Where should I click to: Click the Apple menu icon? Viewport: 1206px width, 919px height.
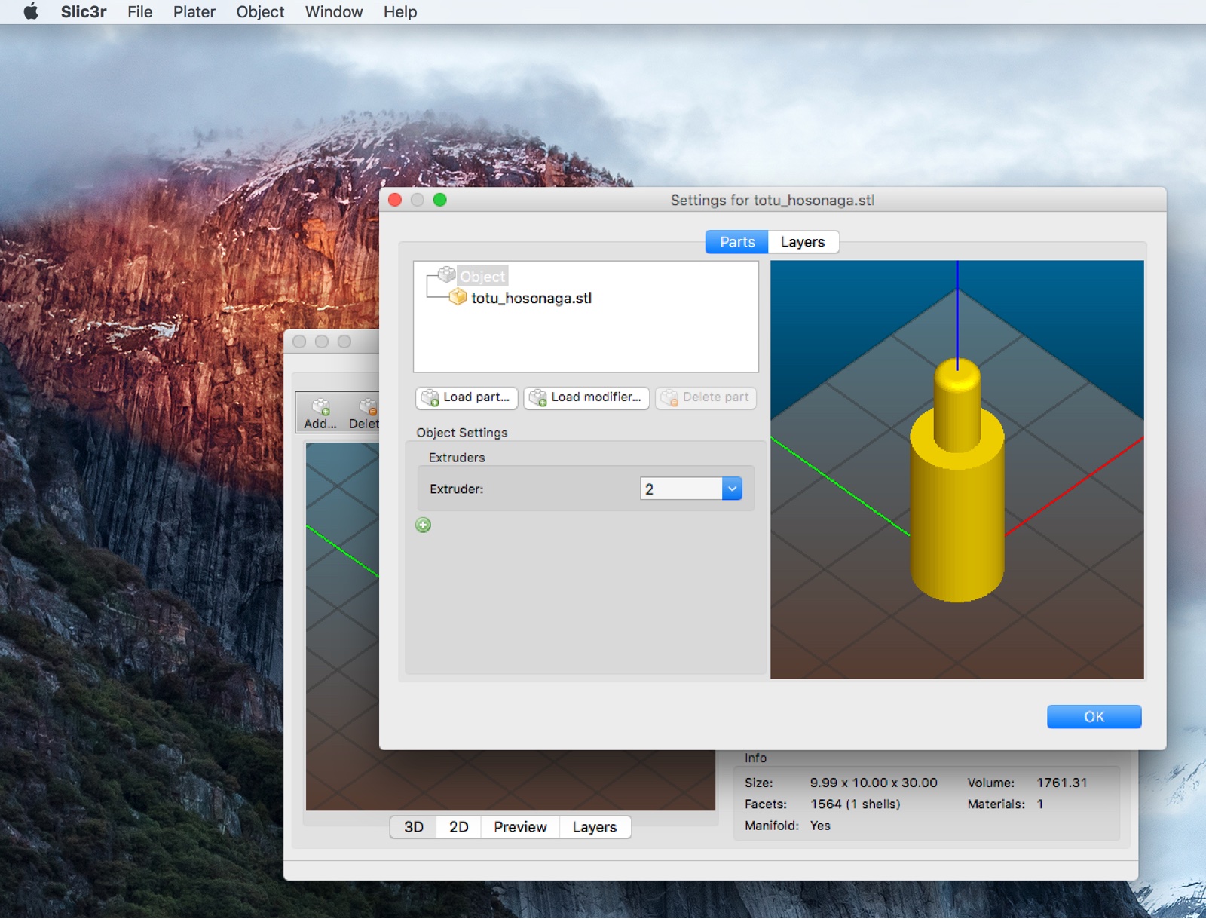(x=31, y=11)
